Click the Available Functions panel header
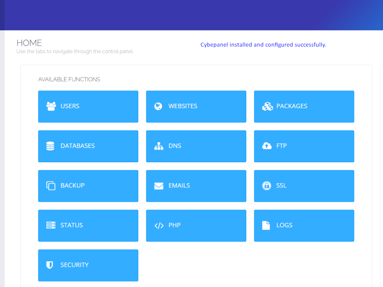This screenshot has width=383, height=287. 69,79
